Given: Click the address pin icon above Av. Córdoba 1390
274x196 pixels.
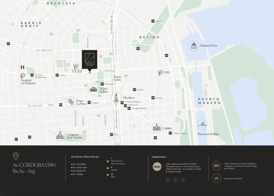Looking at the screenshot, I should (x=16, y=156).
